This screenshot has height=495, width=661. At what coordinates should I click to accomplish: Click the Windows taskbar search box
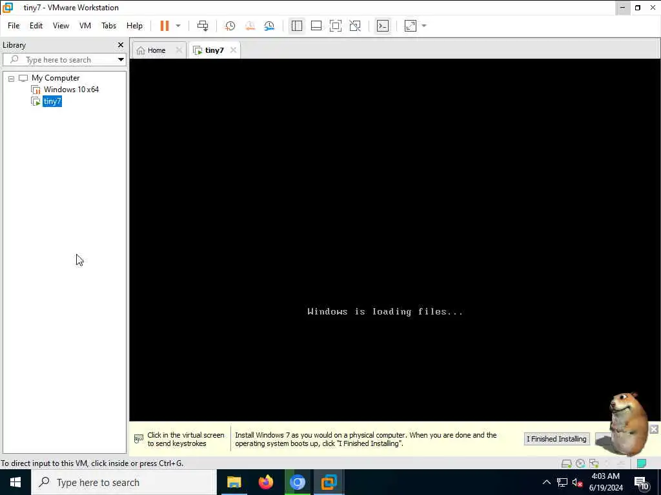click(123, 482)
